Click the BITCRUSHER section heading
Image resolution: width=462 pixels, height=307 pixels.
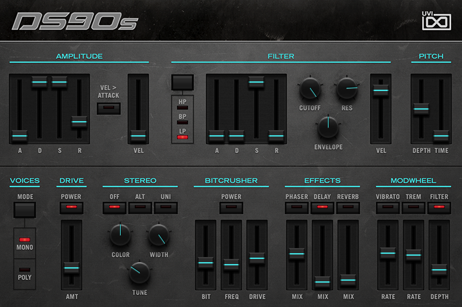click(231, 181)
